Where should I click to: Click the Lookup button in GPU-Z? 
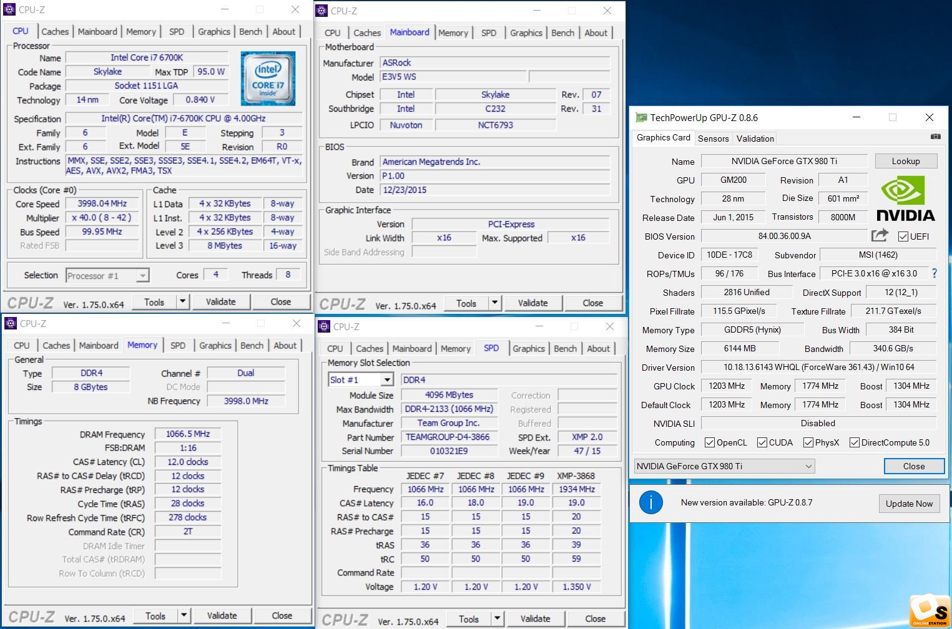click(x=906, y=161)
